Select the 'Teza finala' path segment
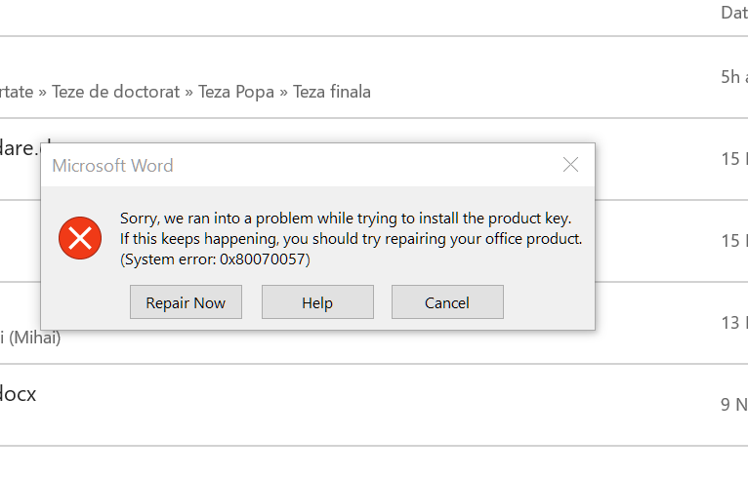 [332, 92]
